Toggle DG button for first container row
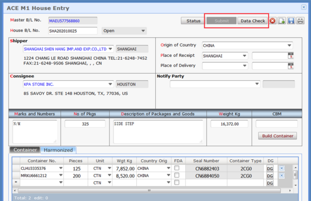Viewport: 311px width, 201px height. (x=270, y=168)
